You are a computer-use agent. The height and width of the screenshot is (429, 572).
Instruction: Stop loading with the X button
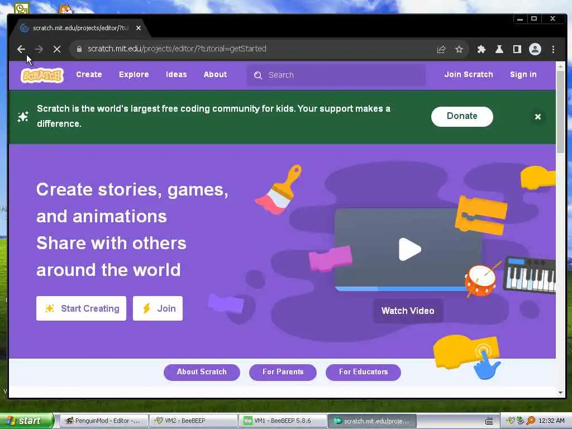point(57,49)
